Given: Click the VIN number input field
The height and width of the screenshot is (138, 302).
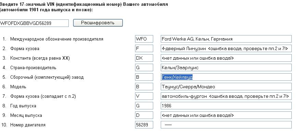Looking at the screenshot, I should [34, 23].
